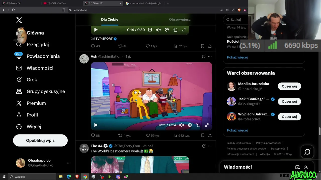Screen dimensions: 321x180
Task: Open Windows Start menu
Action: 4,177
